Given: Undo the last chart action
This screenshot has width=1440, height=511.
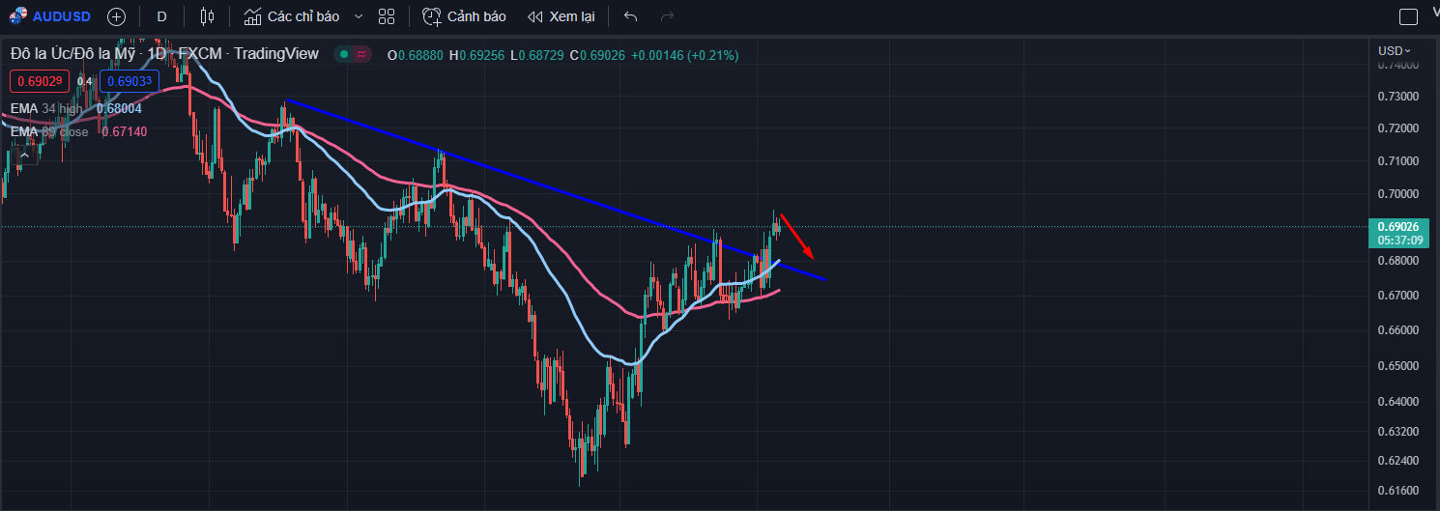Looking at the screenshot, I should pos(631,16).
